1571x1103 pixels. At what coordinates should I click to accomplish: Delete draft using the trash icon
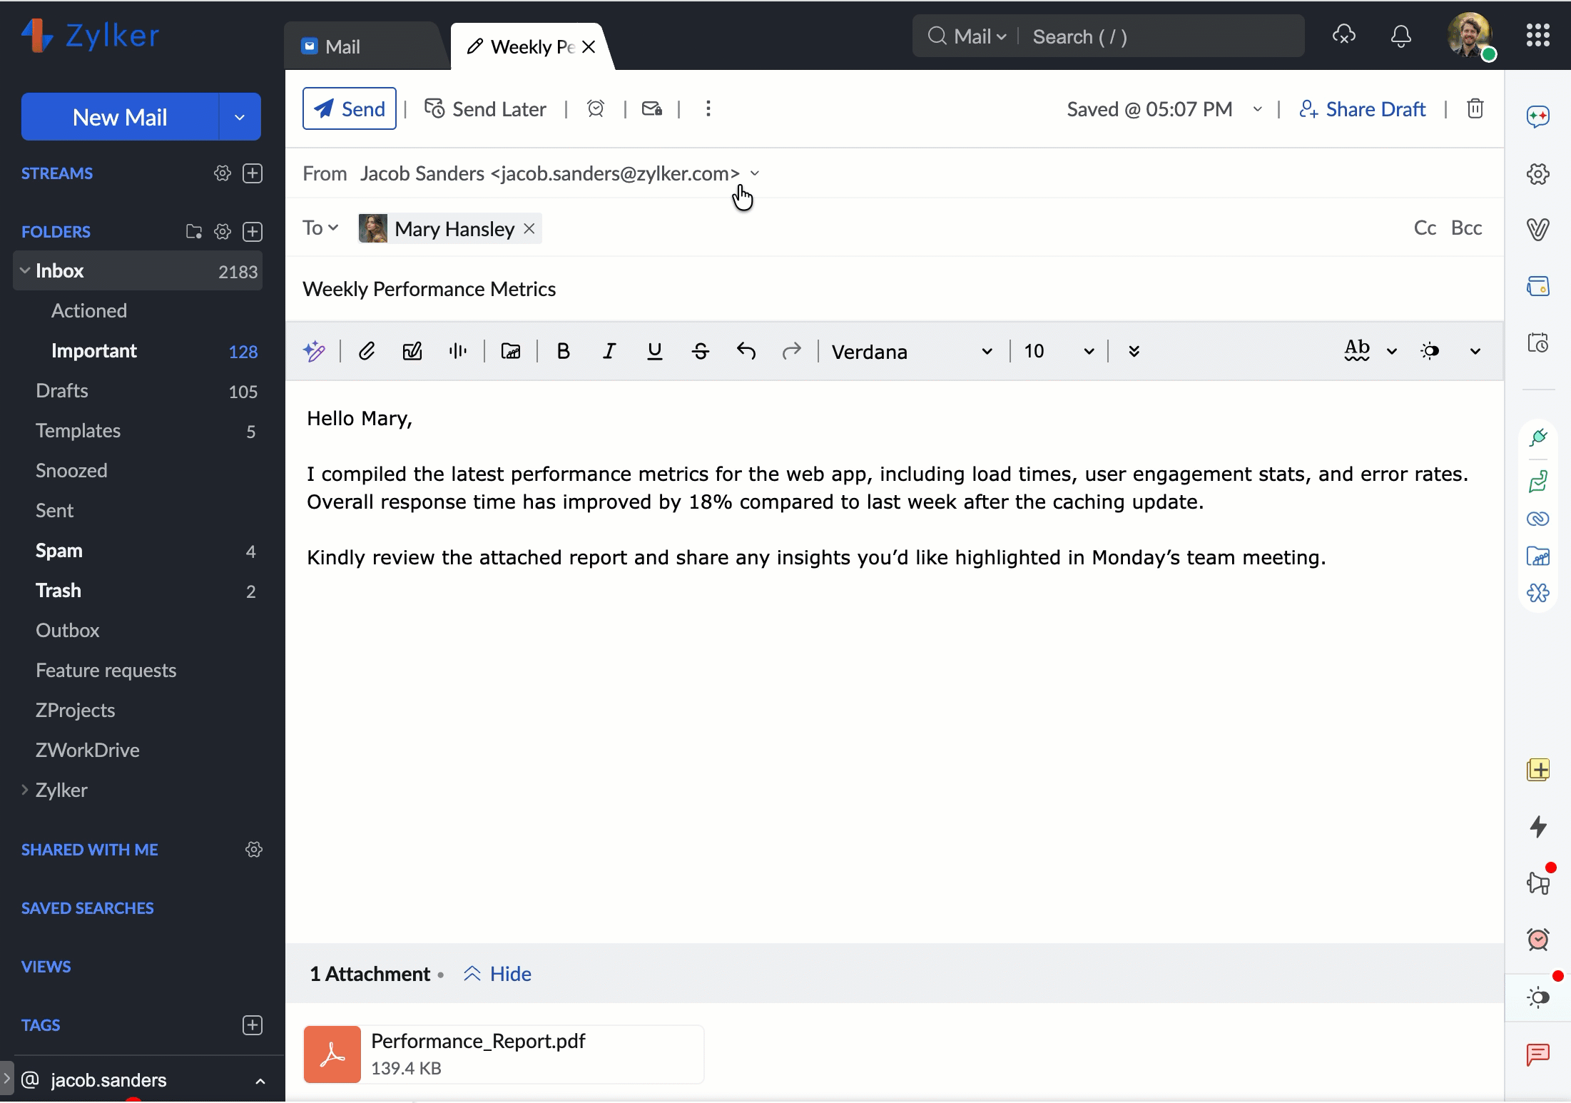[x=1475, y=108]
